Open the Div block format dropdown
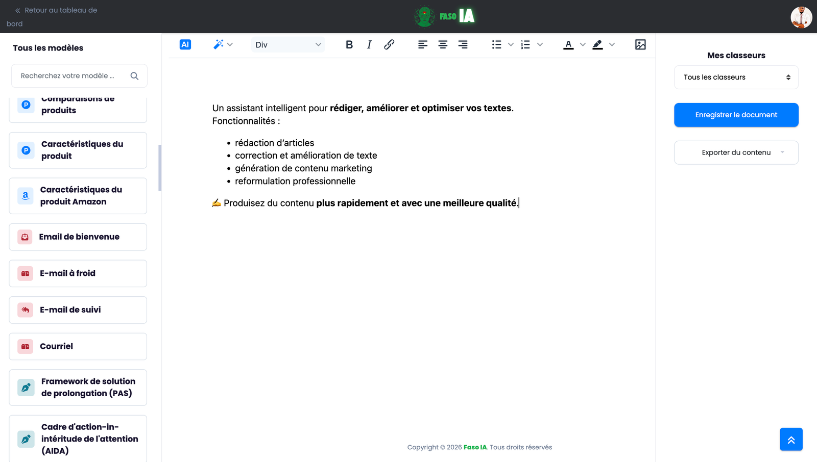The width and height of the screenshot is (817, 462). coord(288,45)
